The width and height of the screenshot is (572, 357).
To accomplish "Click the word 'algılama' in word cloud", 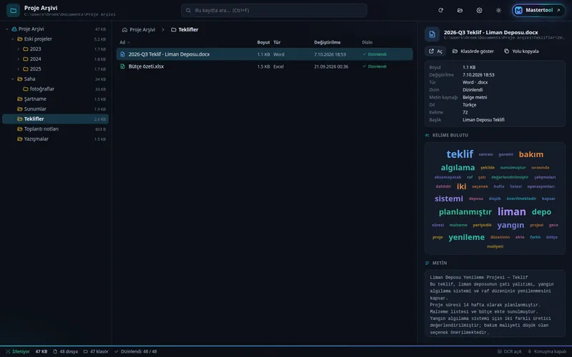I will pyautogui.click(x=458, y=168).
